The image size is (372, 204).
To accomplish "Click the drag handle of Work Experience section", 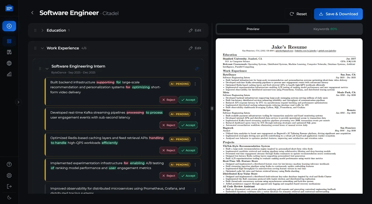I will coord(35,48).
